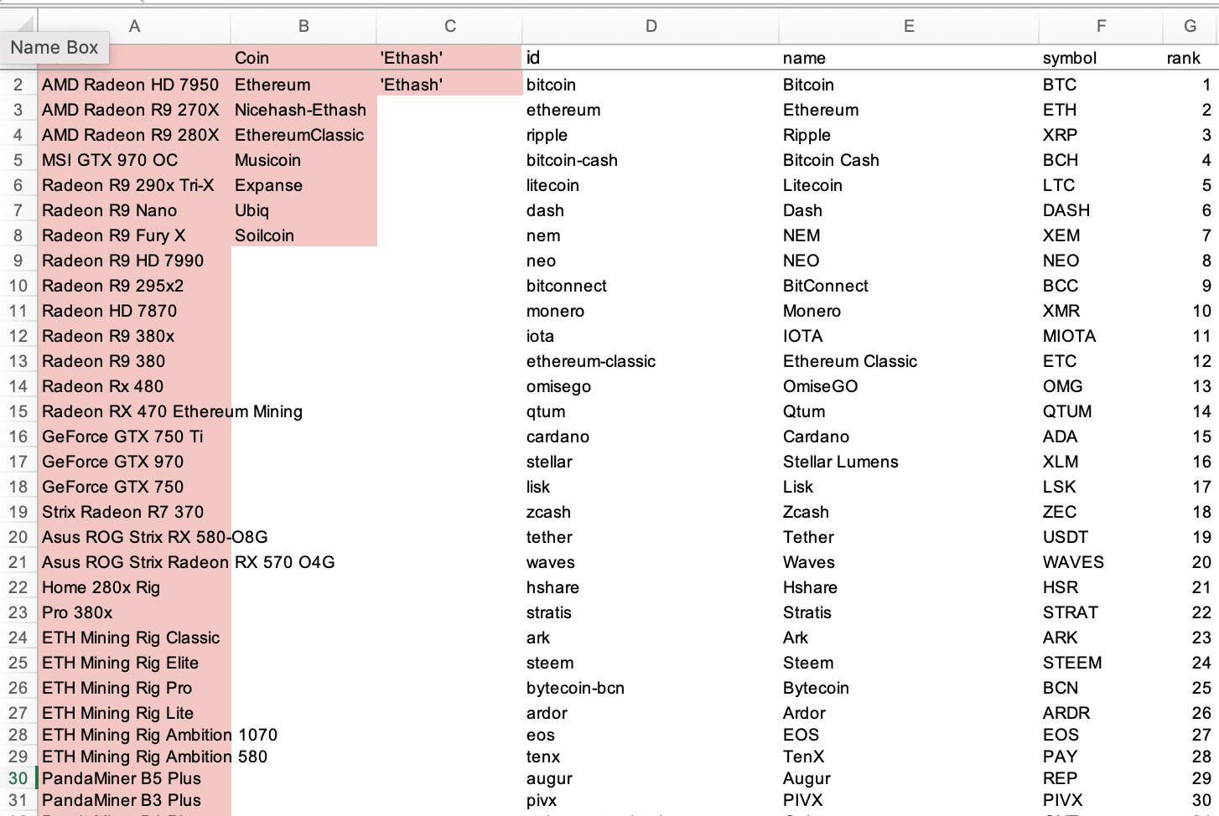Select cell 'Strix Radeon R7 370'

pyautogui.click(x=134, y=512)
